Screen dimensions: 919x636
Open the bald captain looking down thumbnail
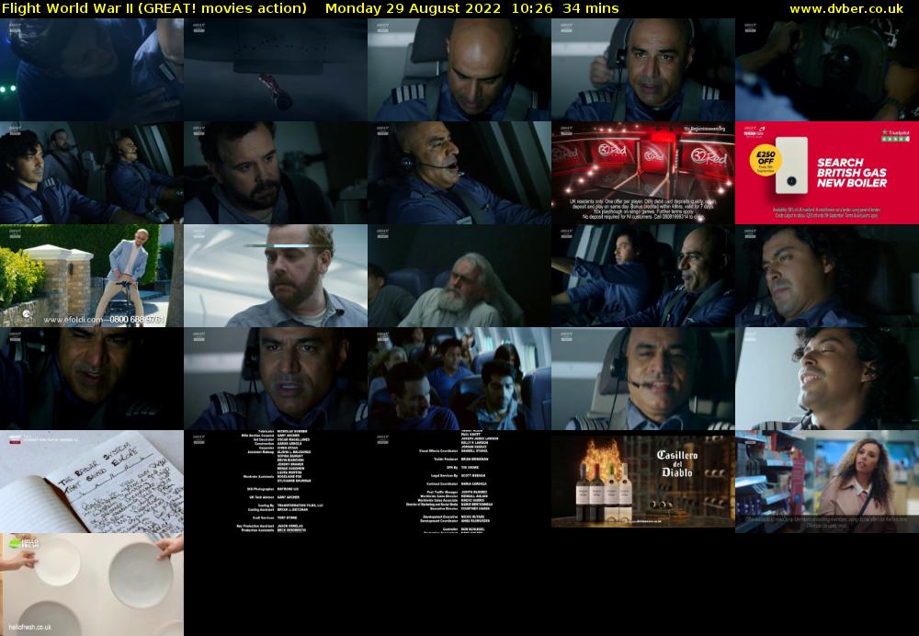(x=459, y=70)
